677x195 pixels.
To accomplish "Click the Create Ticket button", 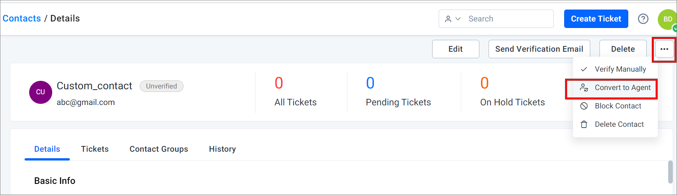I will pyautogui.click(x=596, y=19).
